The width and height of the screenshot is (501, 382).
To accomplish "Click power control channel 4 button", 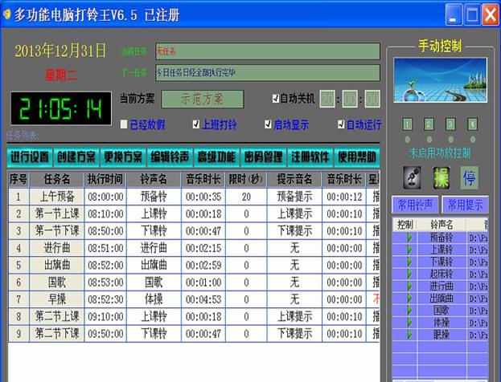I will [x=472, y=124].
